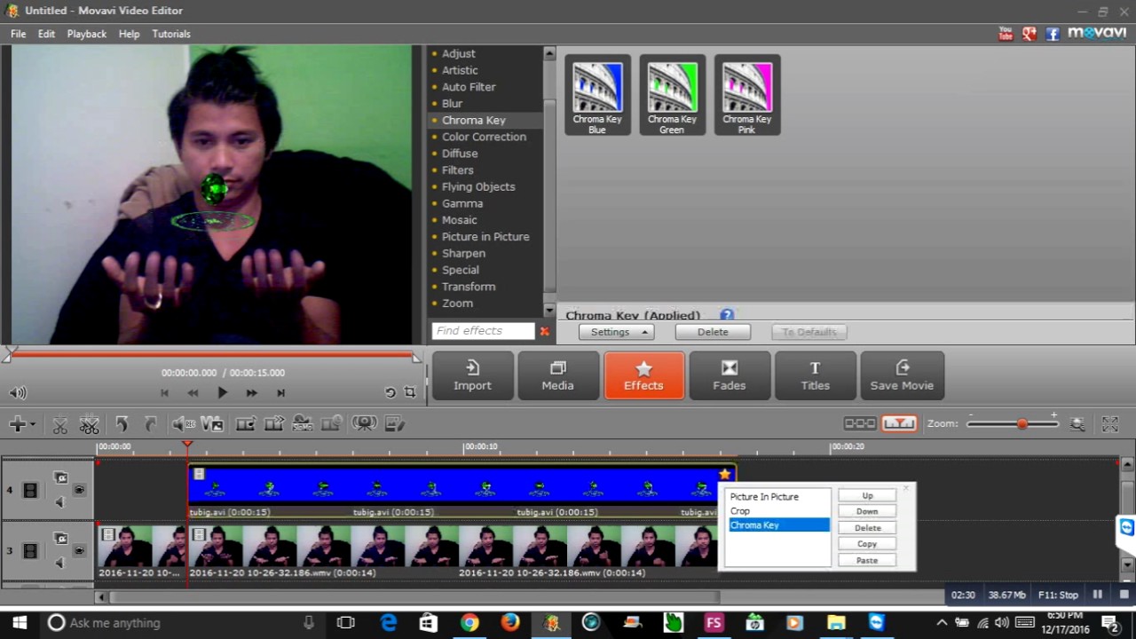This screenshot has width=1136, height=639.
Task: Move the effect with the Down button
Action: (867, 511)
